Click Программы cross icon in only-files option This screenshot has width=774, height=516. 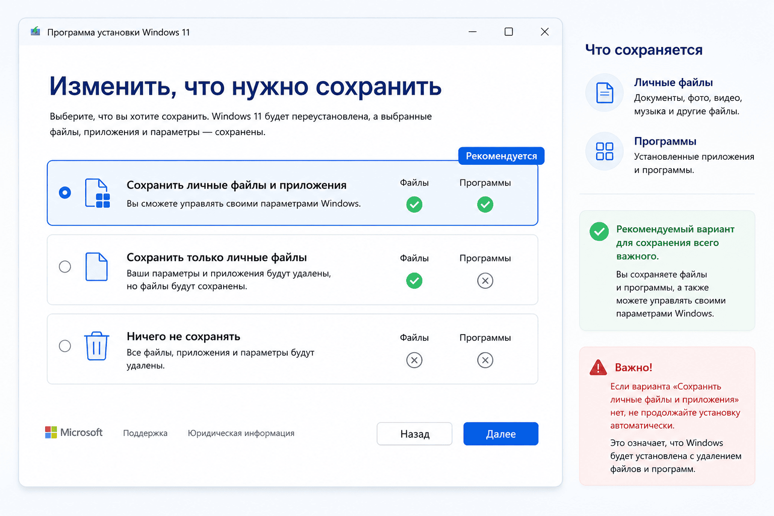[x=485, y=281]
